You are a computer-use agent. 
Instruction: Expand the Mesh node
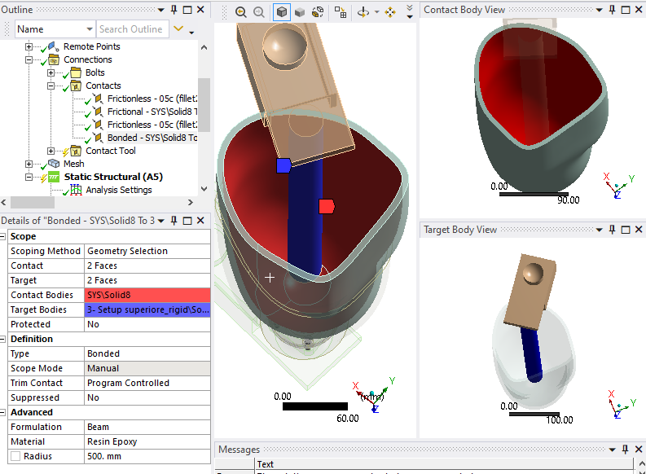tap(29, 164)
